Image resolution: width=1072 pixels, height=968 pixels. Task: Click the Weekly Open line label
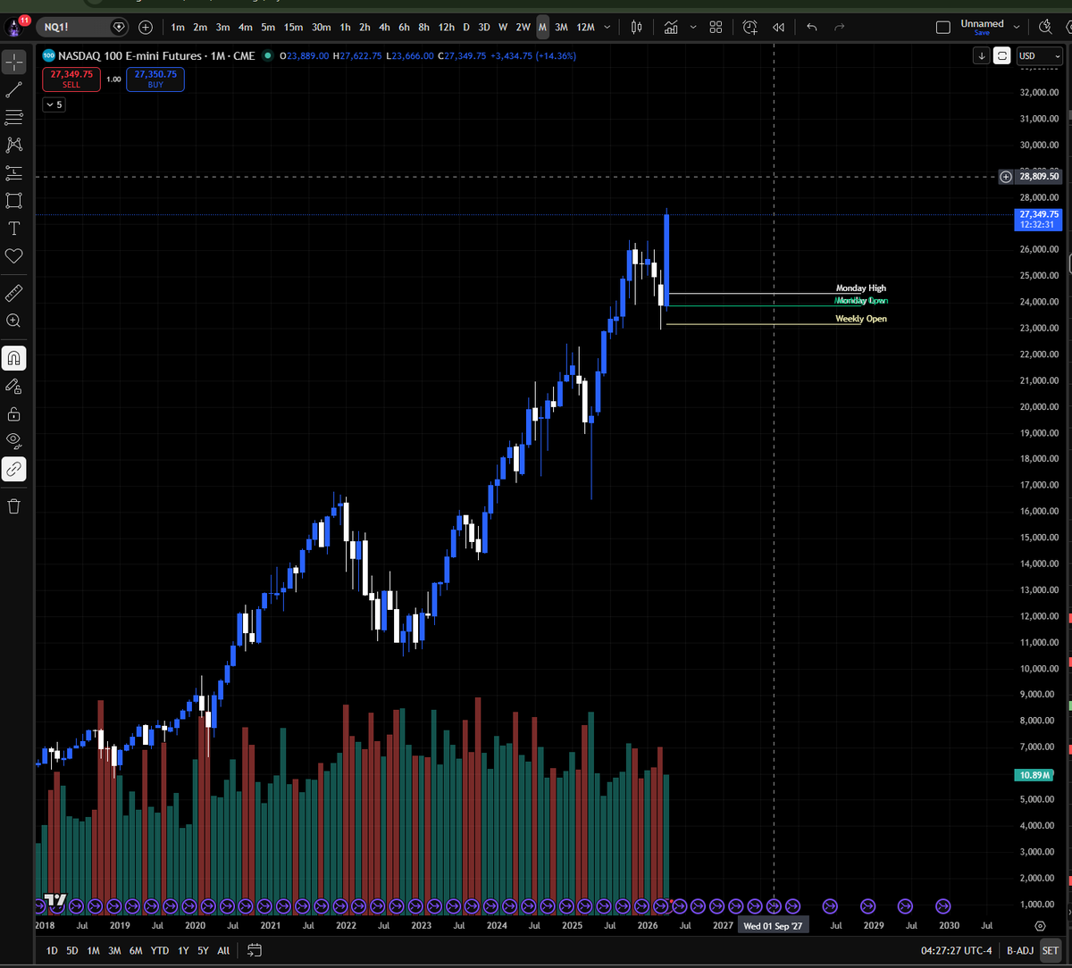[861, 319]
